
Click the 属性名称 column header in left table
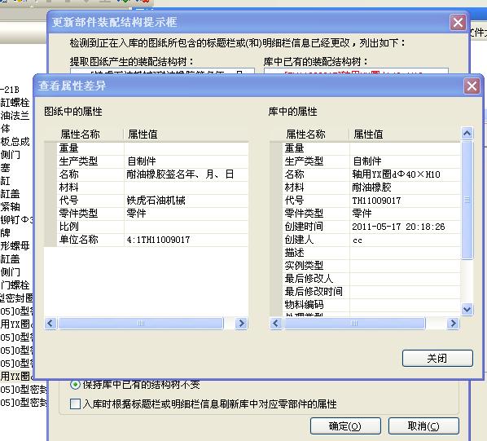pos(80,135)
